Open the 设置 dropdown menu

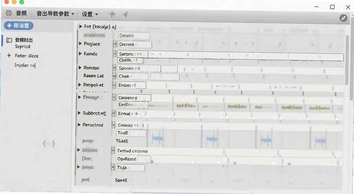[90, 14]
